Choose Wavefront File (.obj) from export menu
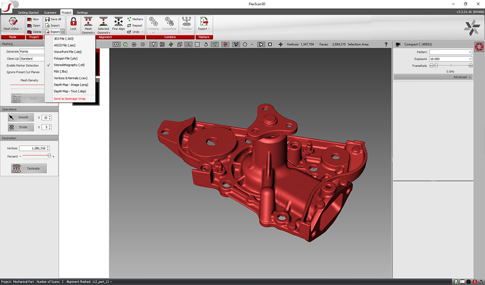 pos(68,51)
